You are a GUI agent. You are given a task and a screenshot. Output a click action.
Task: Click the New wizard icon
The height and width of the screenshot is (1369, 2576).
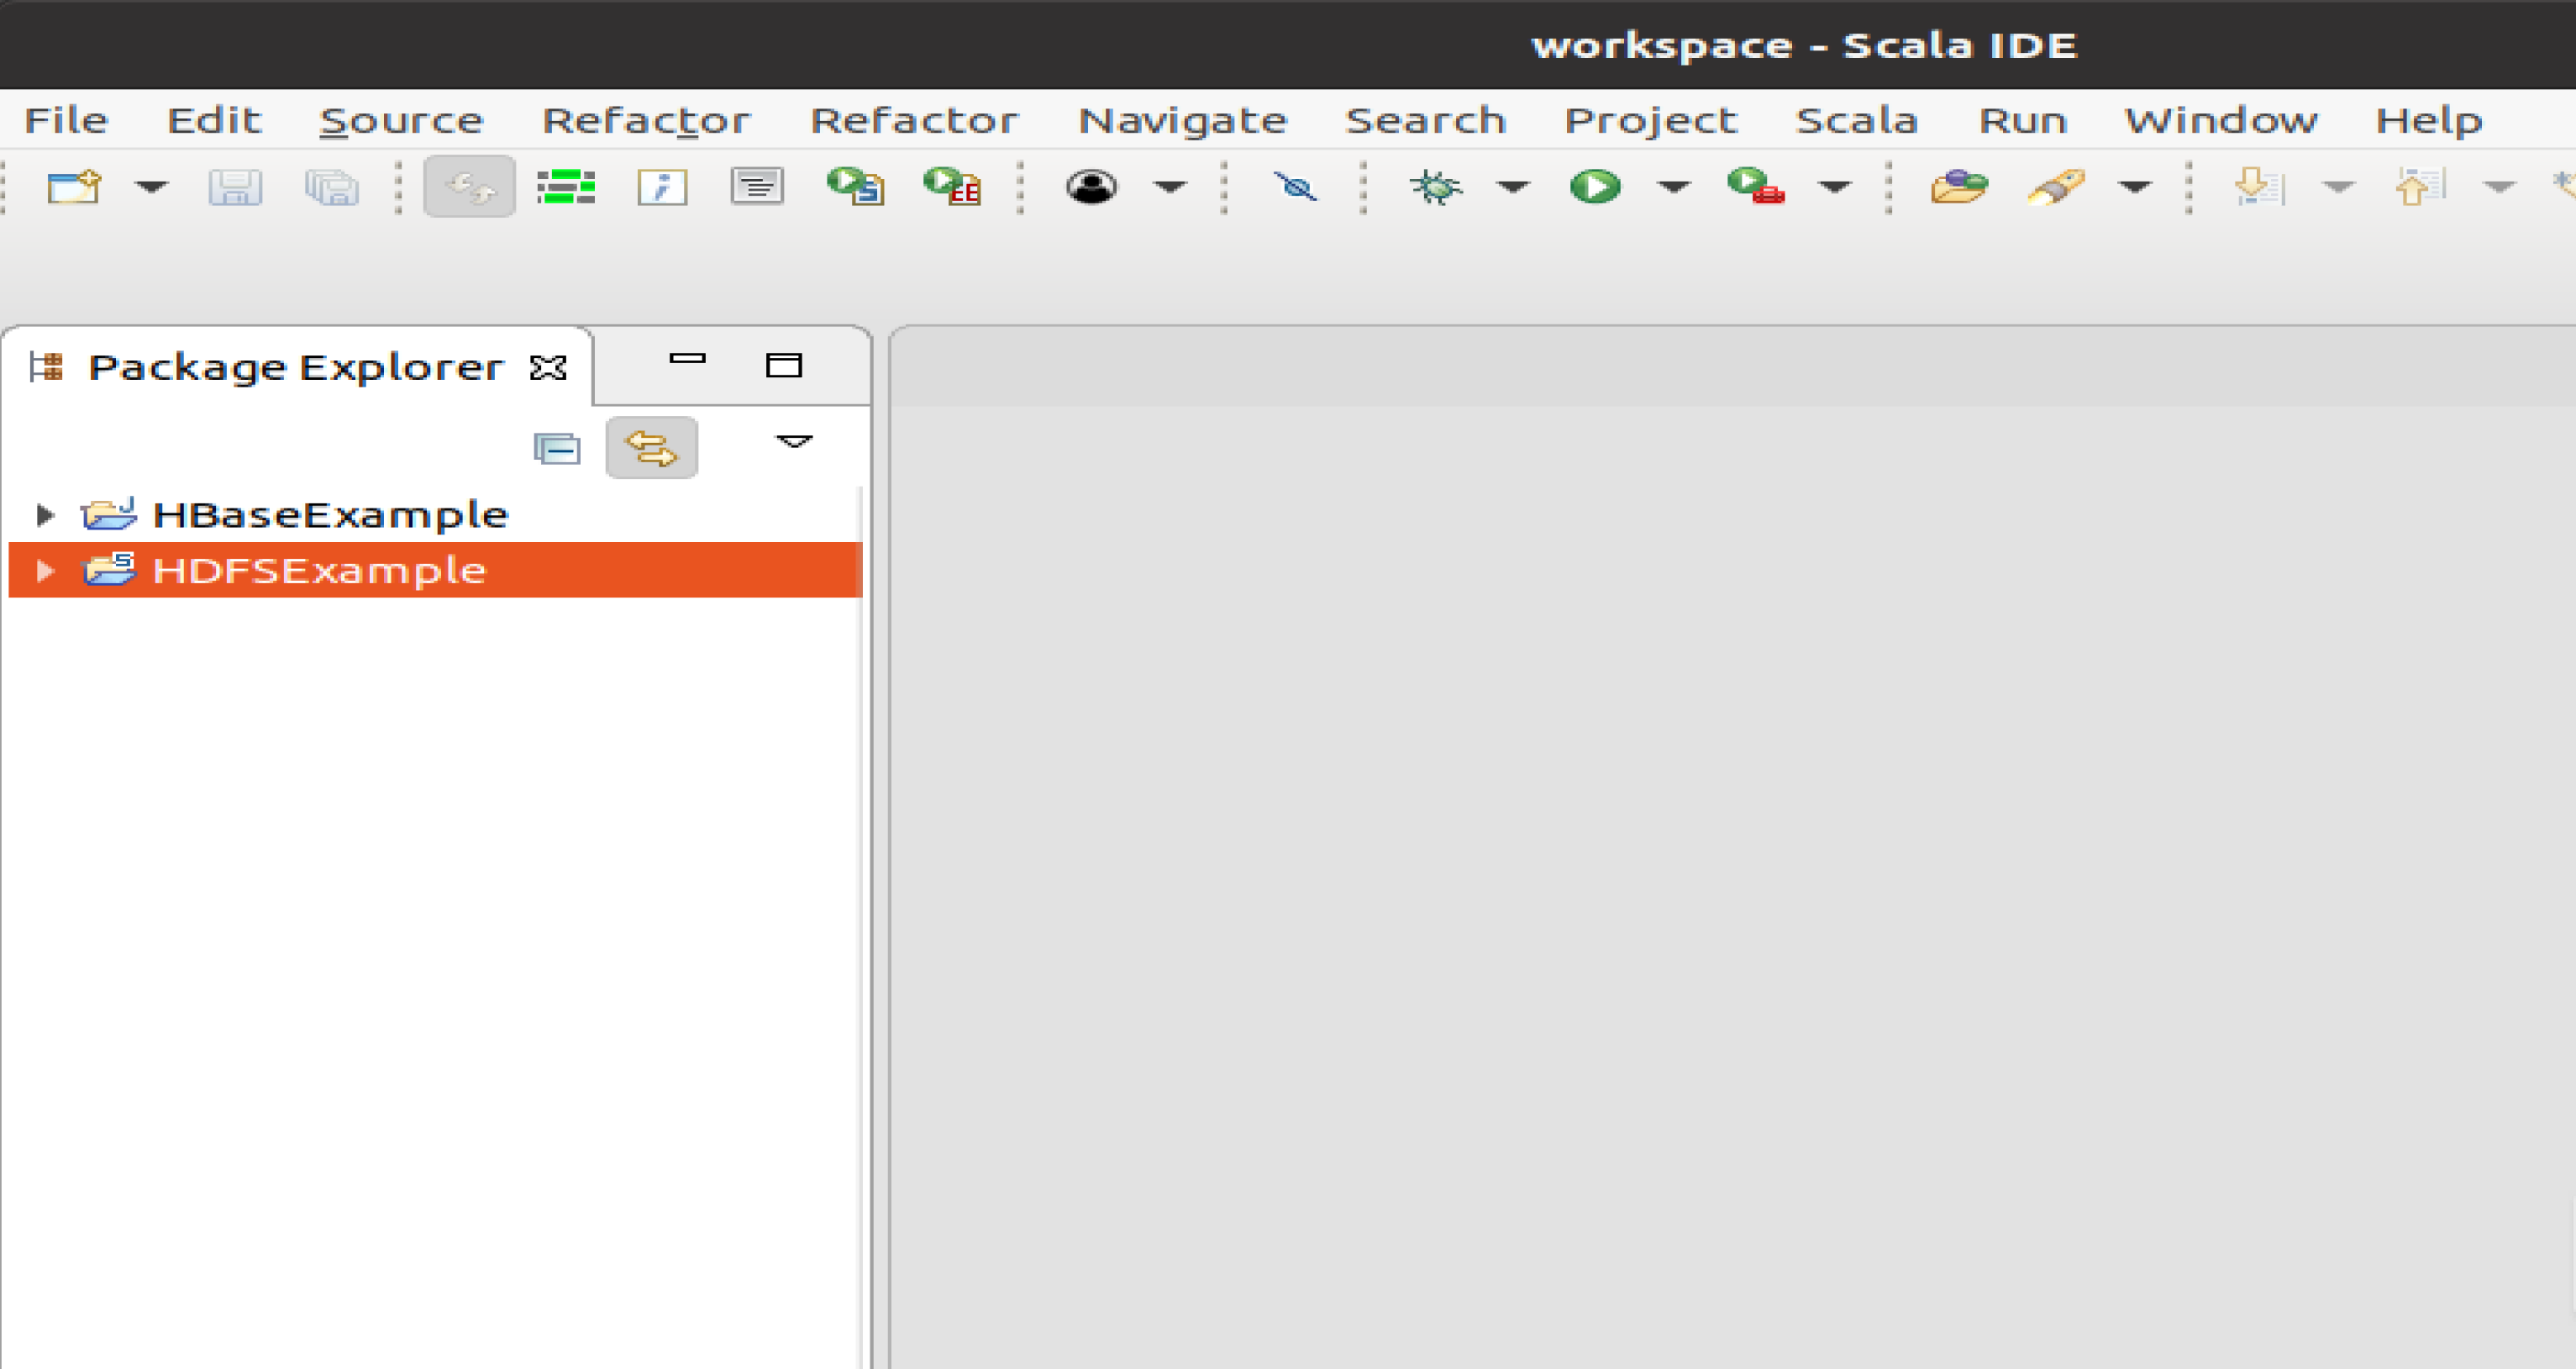coord(73,187)
